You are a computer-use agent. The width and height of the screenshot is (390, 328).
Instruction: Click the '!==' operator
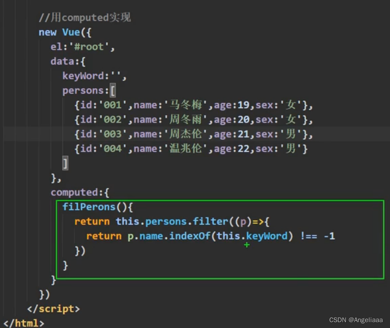click(x=309, y=236)
